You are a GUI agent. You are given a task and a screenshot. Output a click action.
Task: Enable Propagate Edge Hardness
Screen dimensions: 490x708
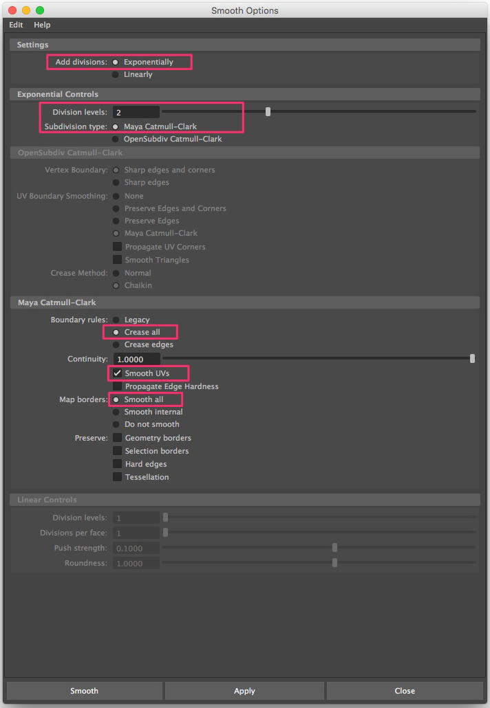click(x=117, y=386)
